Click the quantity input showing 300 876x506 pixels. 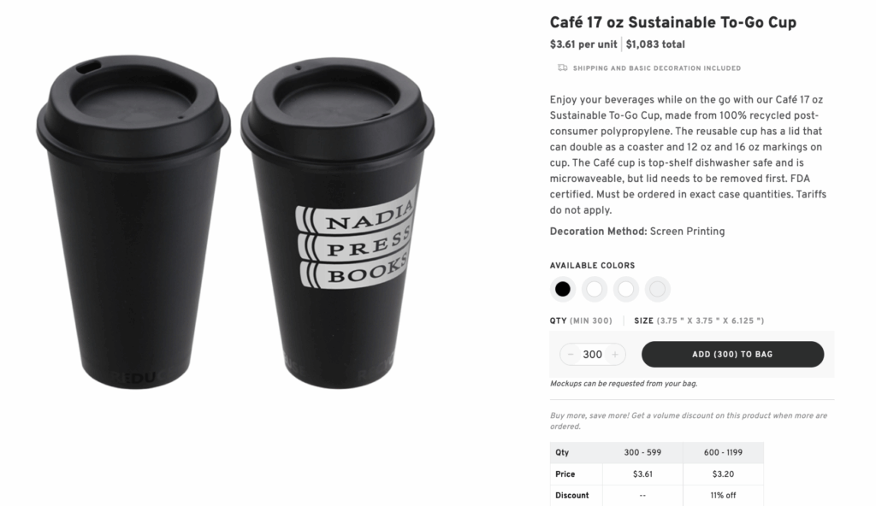592,354
